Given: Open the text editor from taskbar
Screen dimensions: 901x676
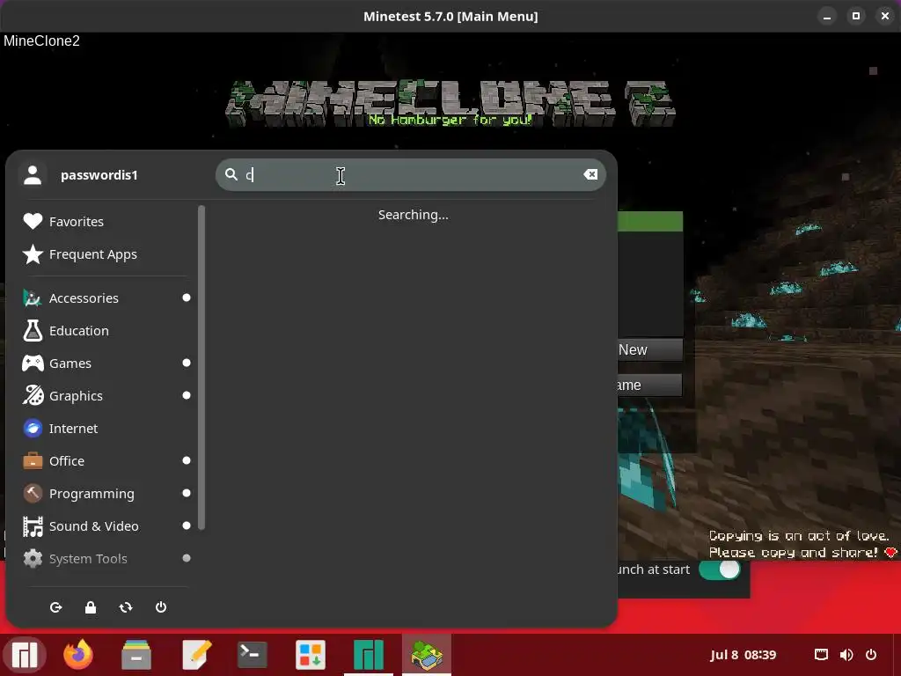Looking at the screenshot, I should pos(196,655).
